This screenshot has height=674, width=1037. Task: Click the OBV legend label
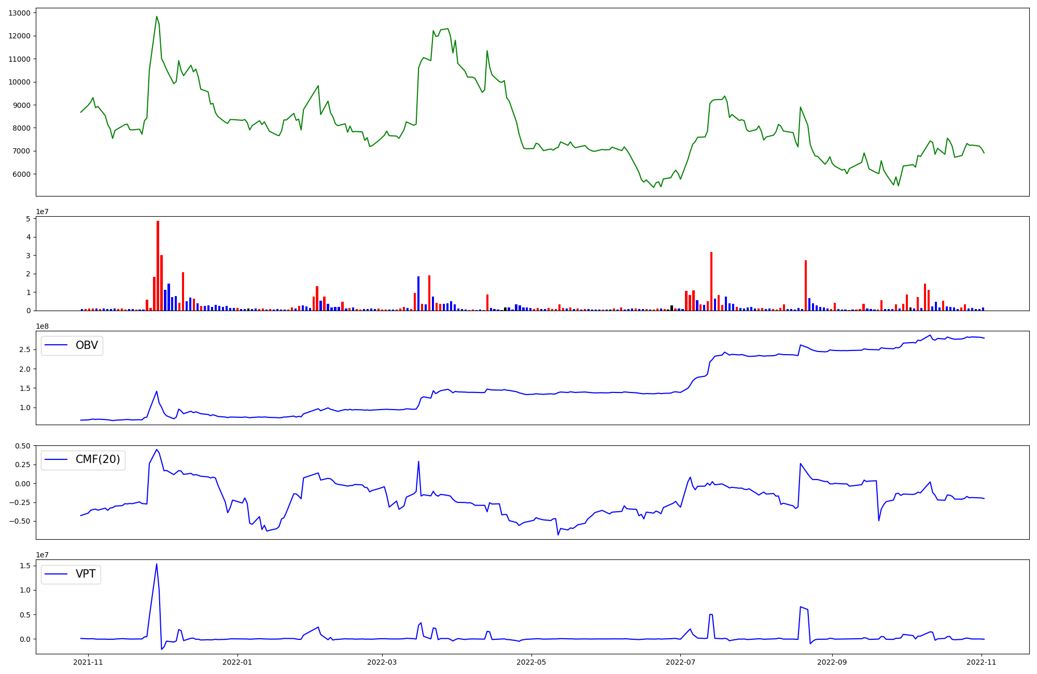pos(87,345)
